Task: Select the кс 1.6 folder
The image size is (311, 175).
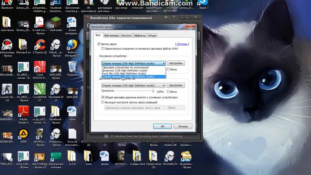Action: pyautogui.click(x=72, y=158)
